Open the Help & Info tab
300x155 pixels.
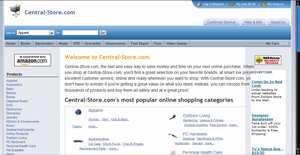pyautogui.click(x=253, y=22)
